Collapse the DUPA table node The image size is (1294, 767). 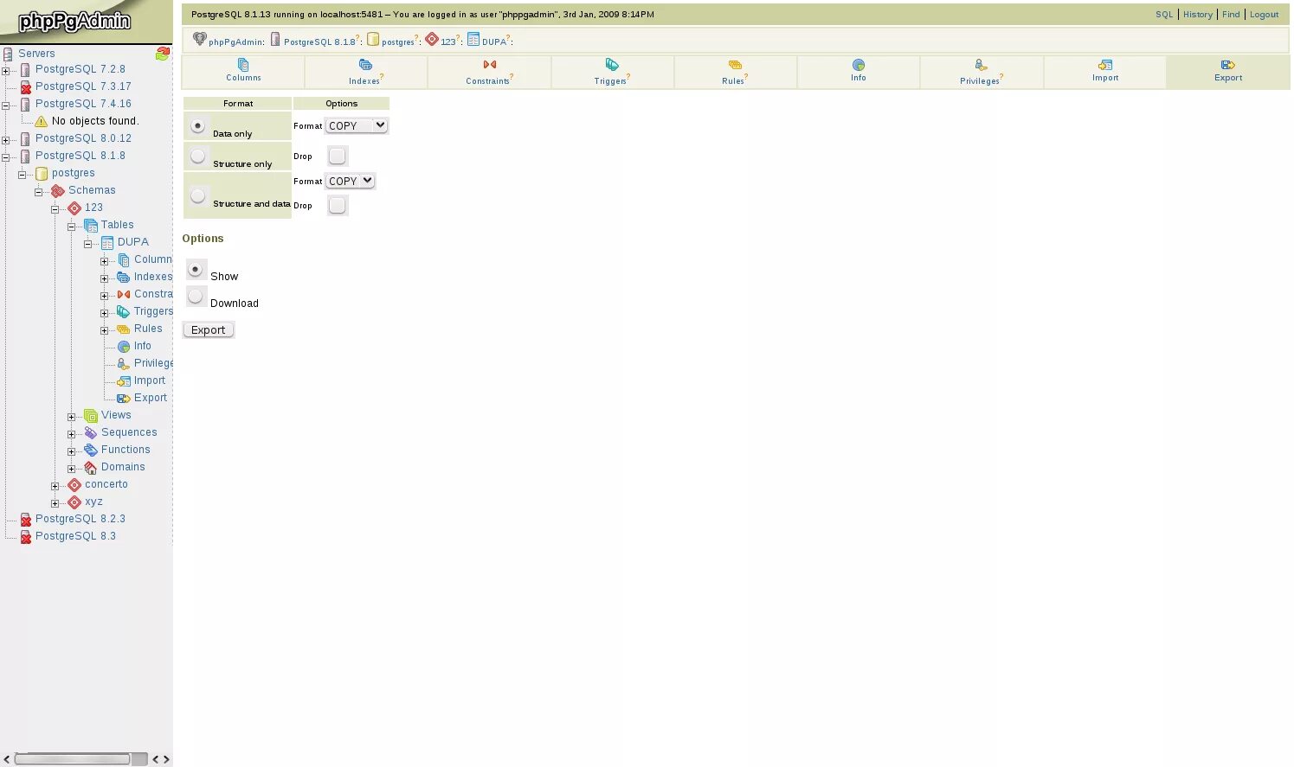tap(88, 244)
